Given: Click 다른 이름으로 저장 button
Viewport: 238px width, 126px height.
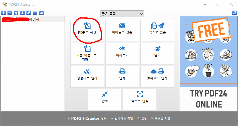Looking at the screenshot, I should [x=87, y=54].
